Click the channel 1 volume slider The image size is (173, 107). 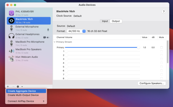point(102,51)
